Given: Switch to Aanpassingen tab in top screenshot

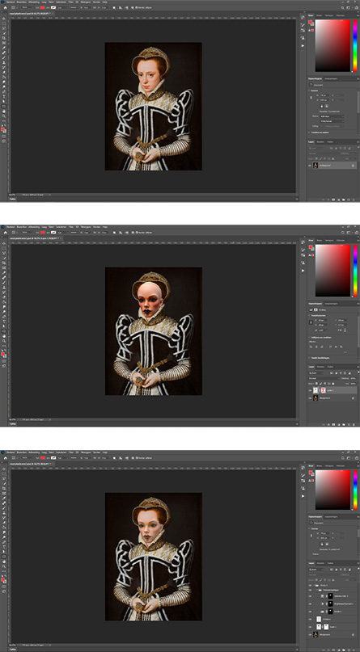Looking at the screenshot, I should coord(332,78).
